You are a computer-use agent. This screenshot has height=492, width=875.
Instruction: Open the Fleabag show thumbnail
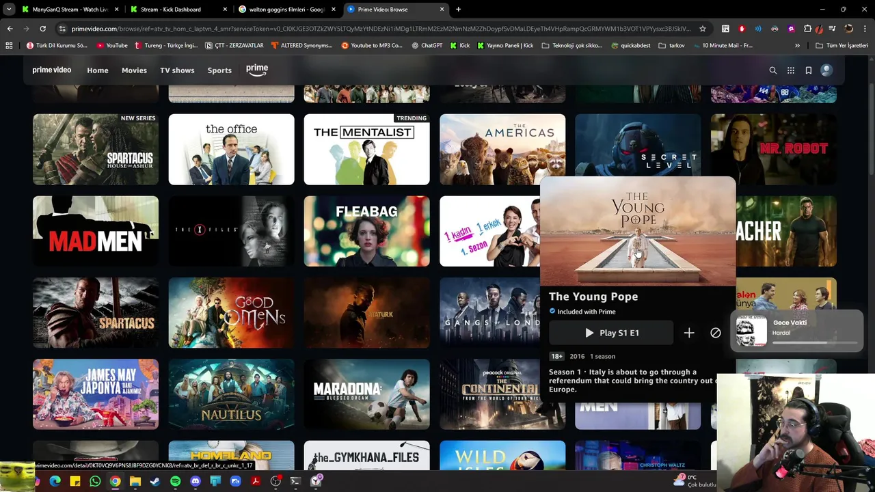(367, 231)
